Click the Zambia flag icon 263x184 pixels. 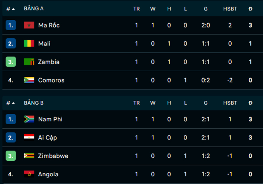coord(29,62)
